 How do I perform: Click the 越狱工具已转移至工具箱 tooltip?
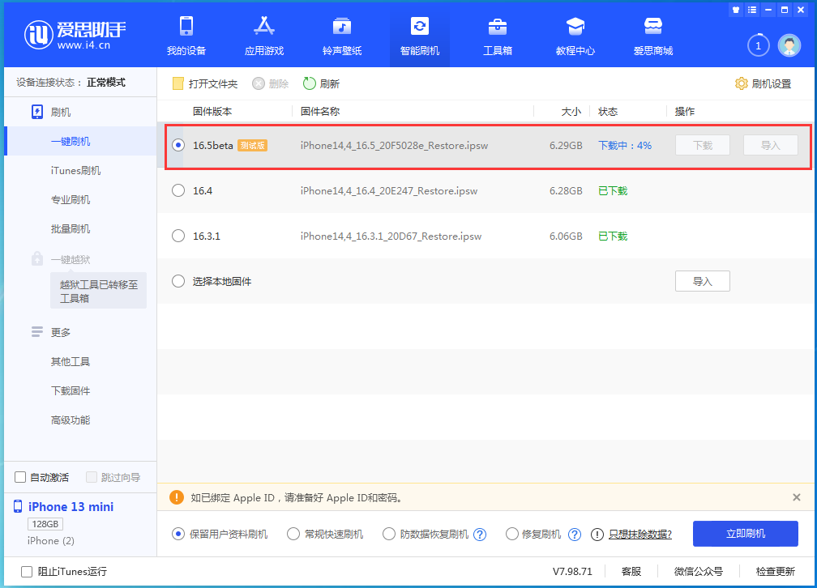(99, 291)
